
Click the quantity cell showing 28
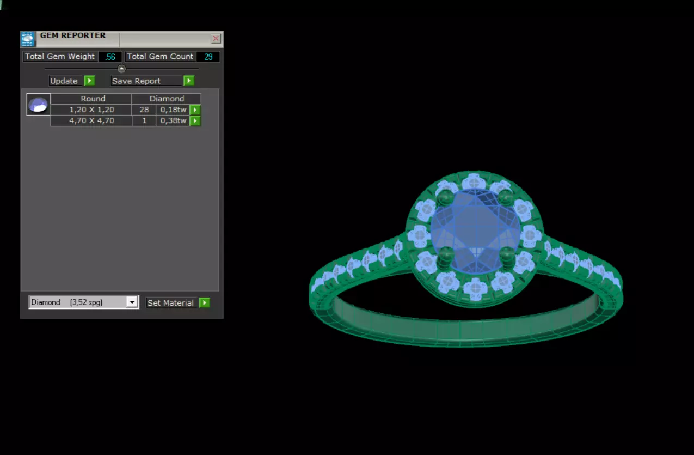click(x=144, y=110)
